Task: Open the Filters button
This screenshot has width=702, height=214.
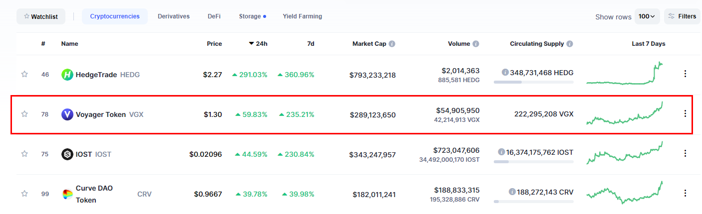Action: [682, 16]
